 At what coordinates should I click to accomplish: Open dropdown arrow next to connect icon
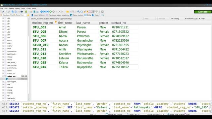pyautogui.click(x=6, y=12)
